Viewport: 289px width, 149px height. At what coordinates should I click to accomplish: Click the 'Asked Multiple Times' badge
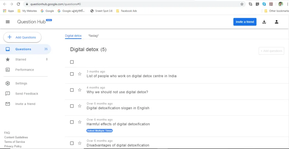pos(100,131)
